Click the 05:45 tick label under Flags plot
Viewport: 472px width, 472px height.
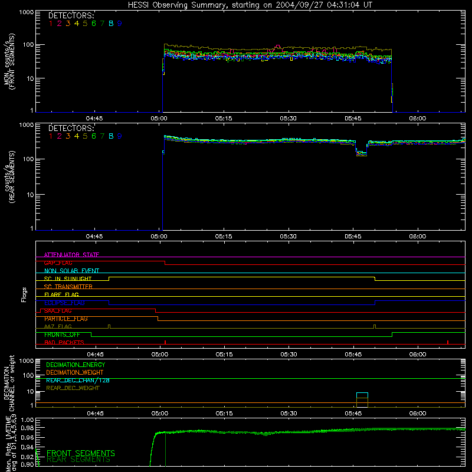coord(353,355)
